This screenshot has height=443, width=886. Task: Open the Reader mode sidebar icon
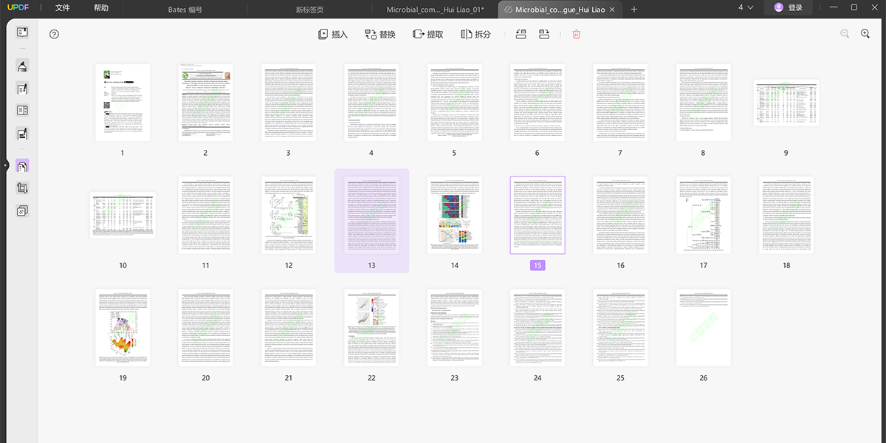[22, 32]
